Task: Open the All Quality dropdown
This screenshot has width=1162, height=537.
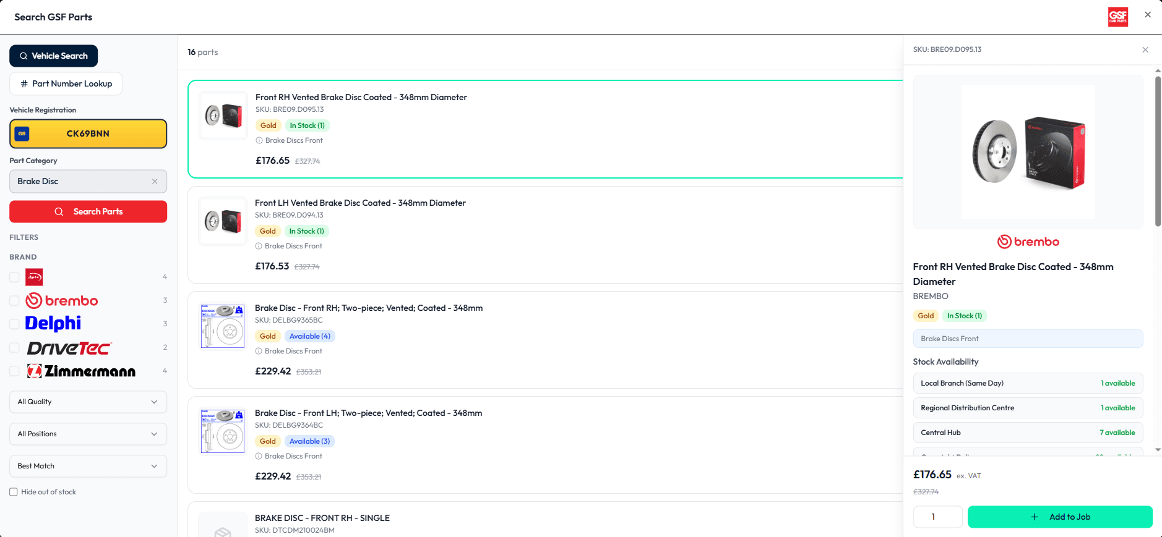Action: tap(88, 402)
